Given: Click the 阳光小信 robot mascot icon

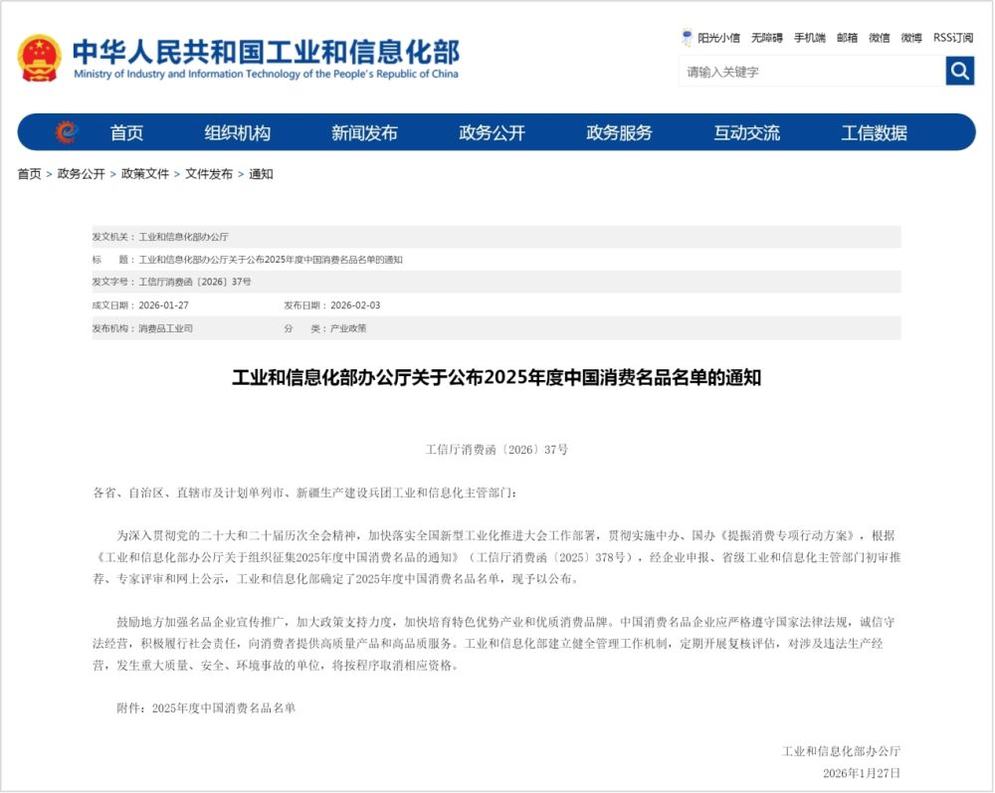Looking at the screenshot, I should click(687, 38).
